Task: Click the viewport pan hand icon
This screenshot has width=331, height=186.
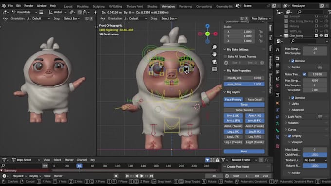Action: coord(214,54)
